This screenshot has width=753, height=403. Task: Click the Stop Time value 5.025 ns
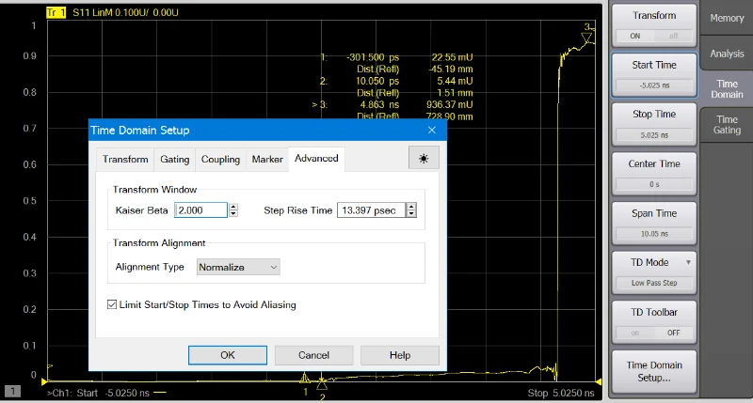point(654,135)
